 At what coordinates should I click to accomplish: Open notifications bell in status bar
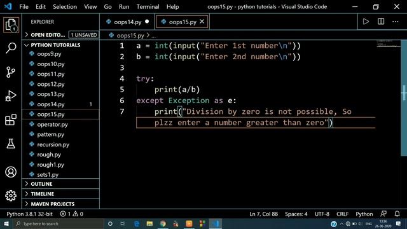coord(397,214)
